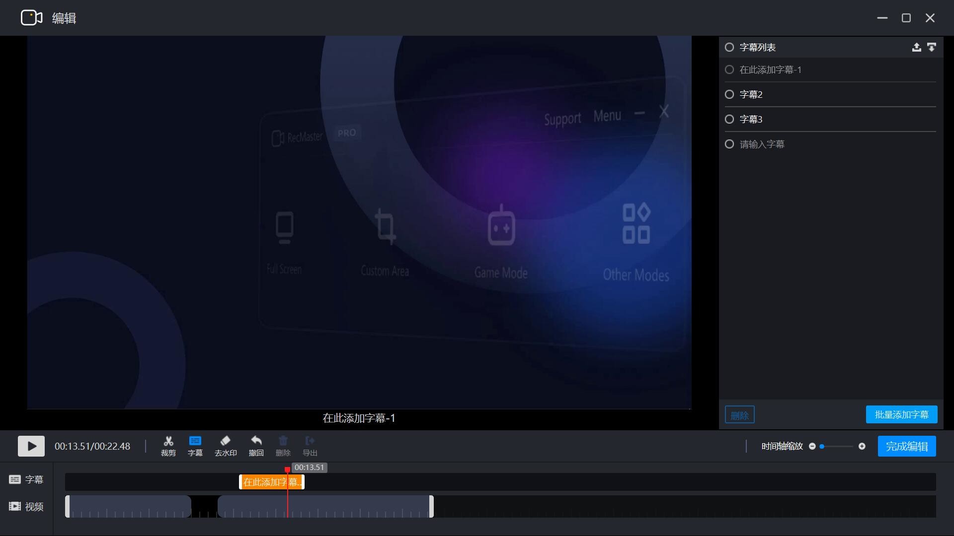Zoom out timeline with minus icon
Viewport: 954px width, 536px height.
pos(812,446)
